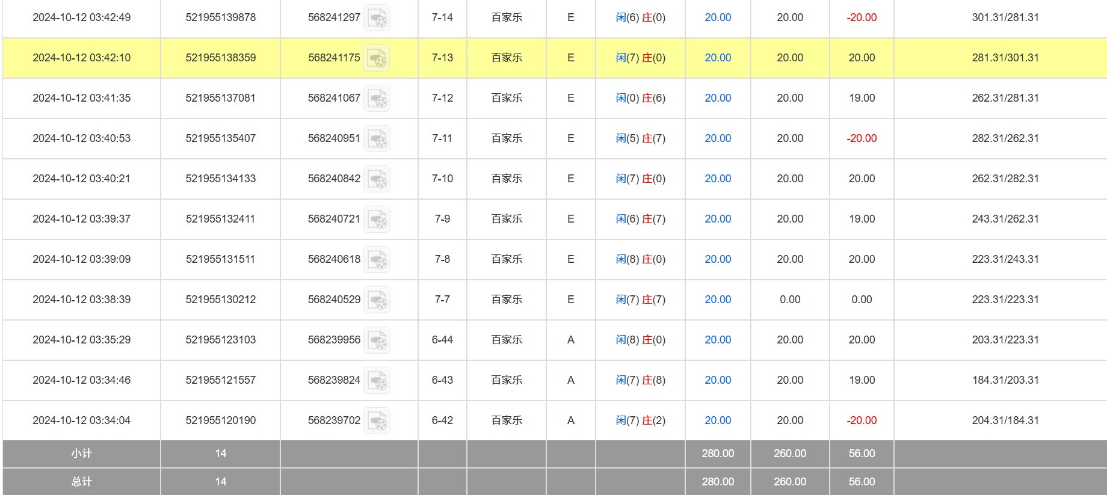Open video icon for tie game 568240529
1107x495 pixels.
click(x=377, y=300)
